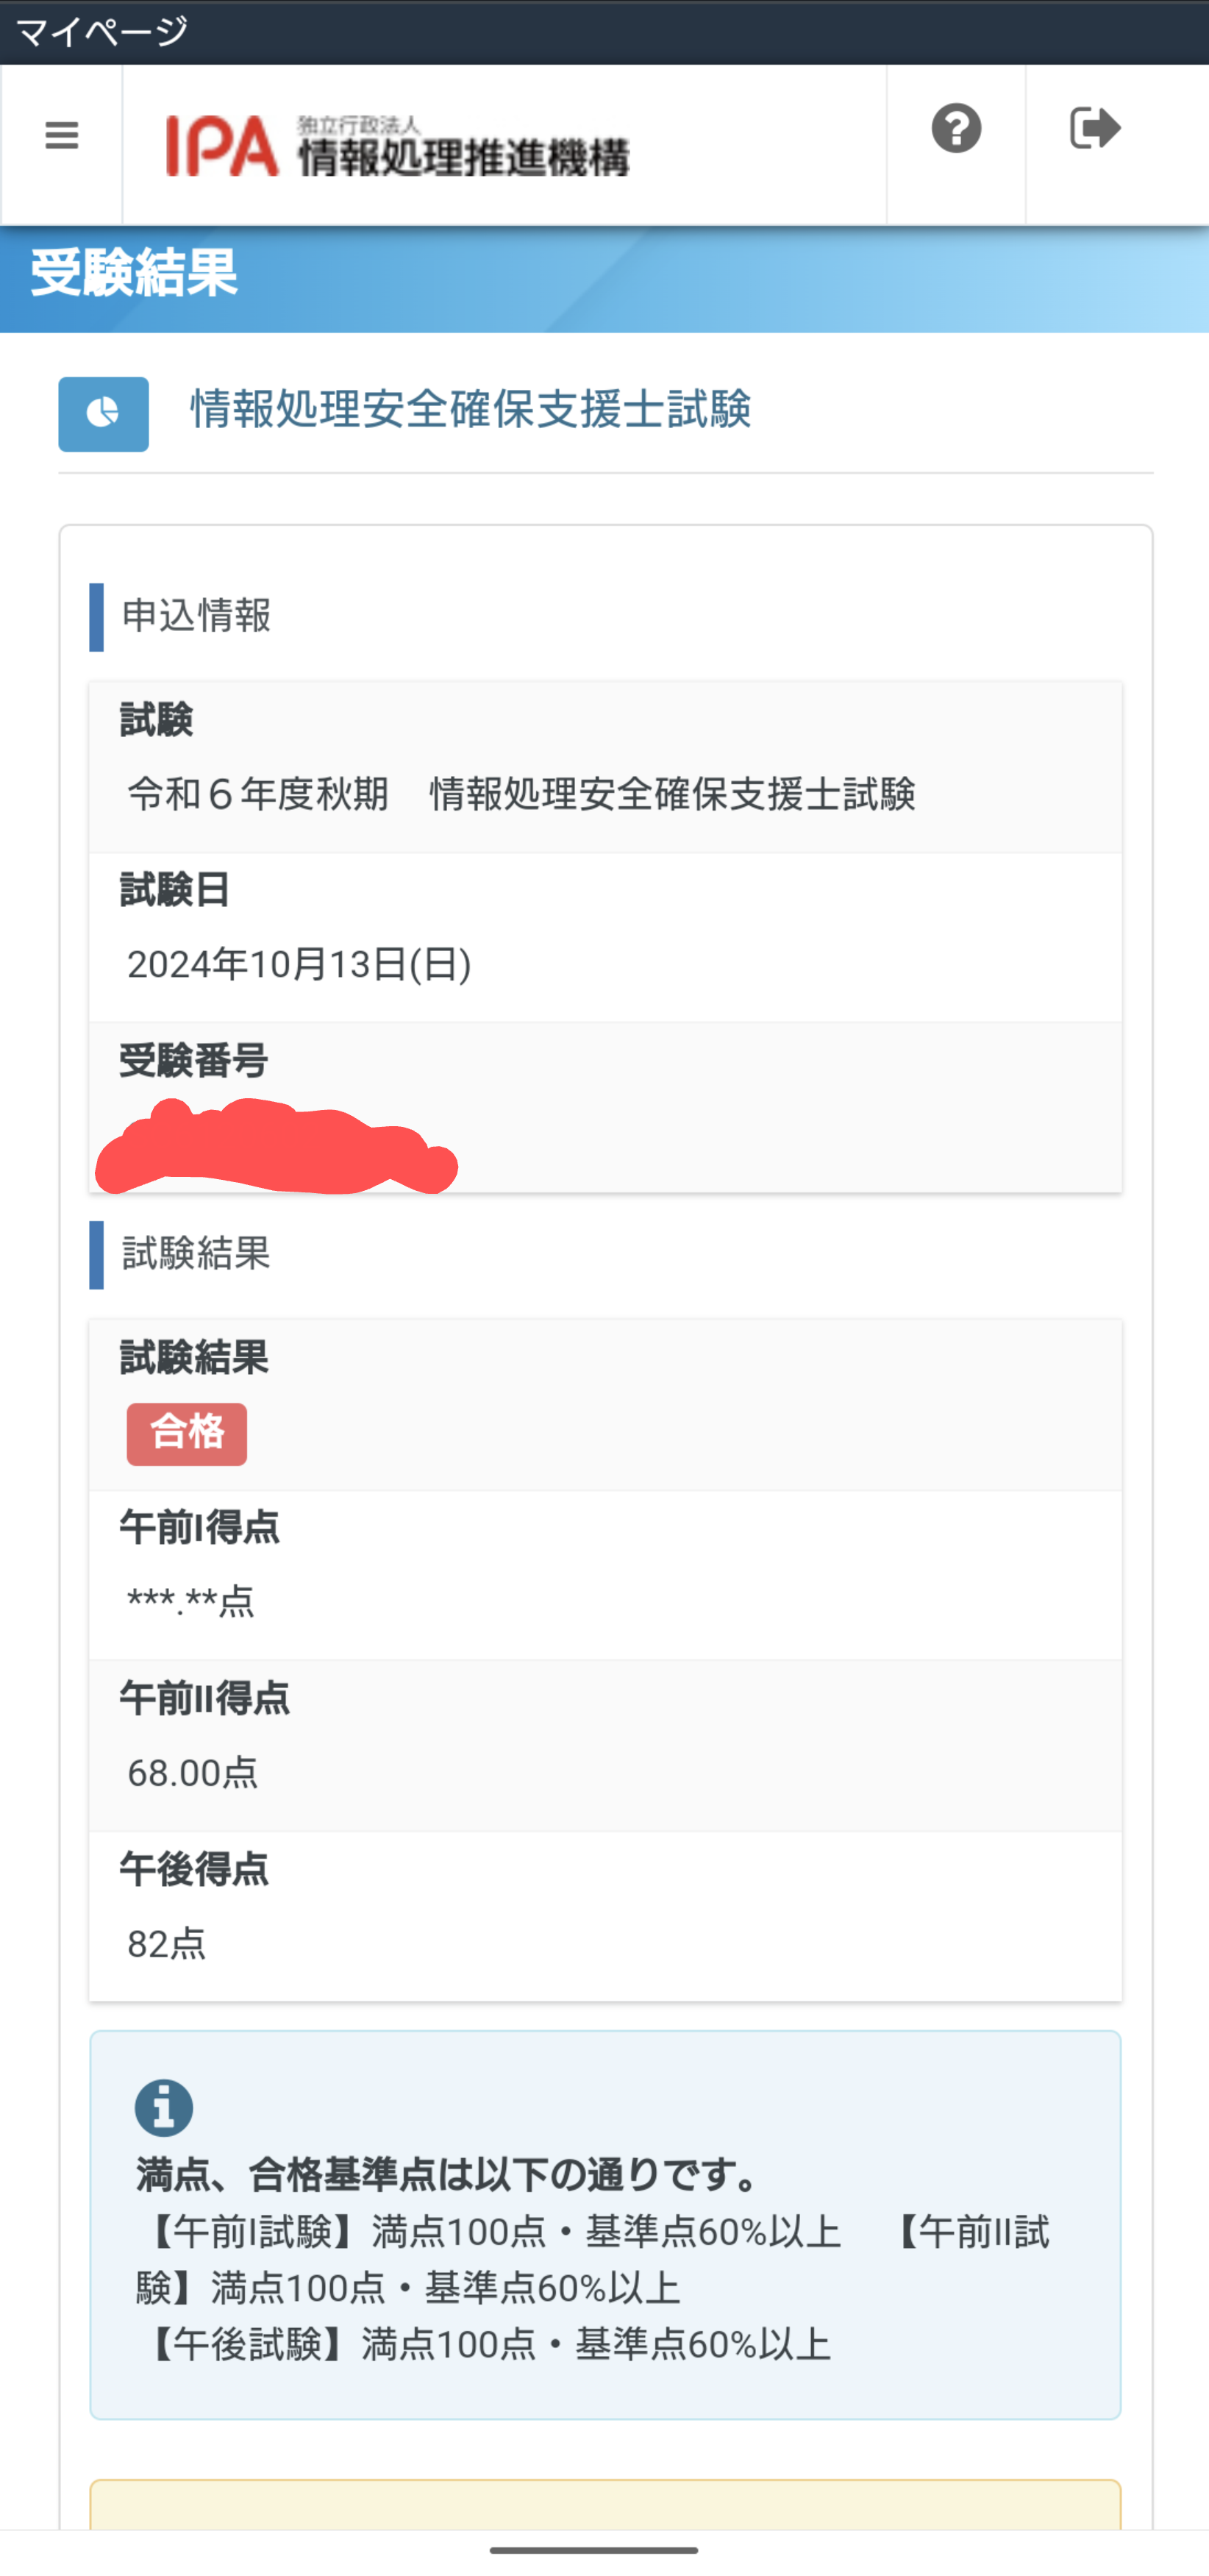Tap the home indicator bar at bottom
The image size is (1209, 2576).
pos(594,2550)
